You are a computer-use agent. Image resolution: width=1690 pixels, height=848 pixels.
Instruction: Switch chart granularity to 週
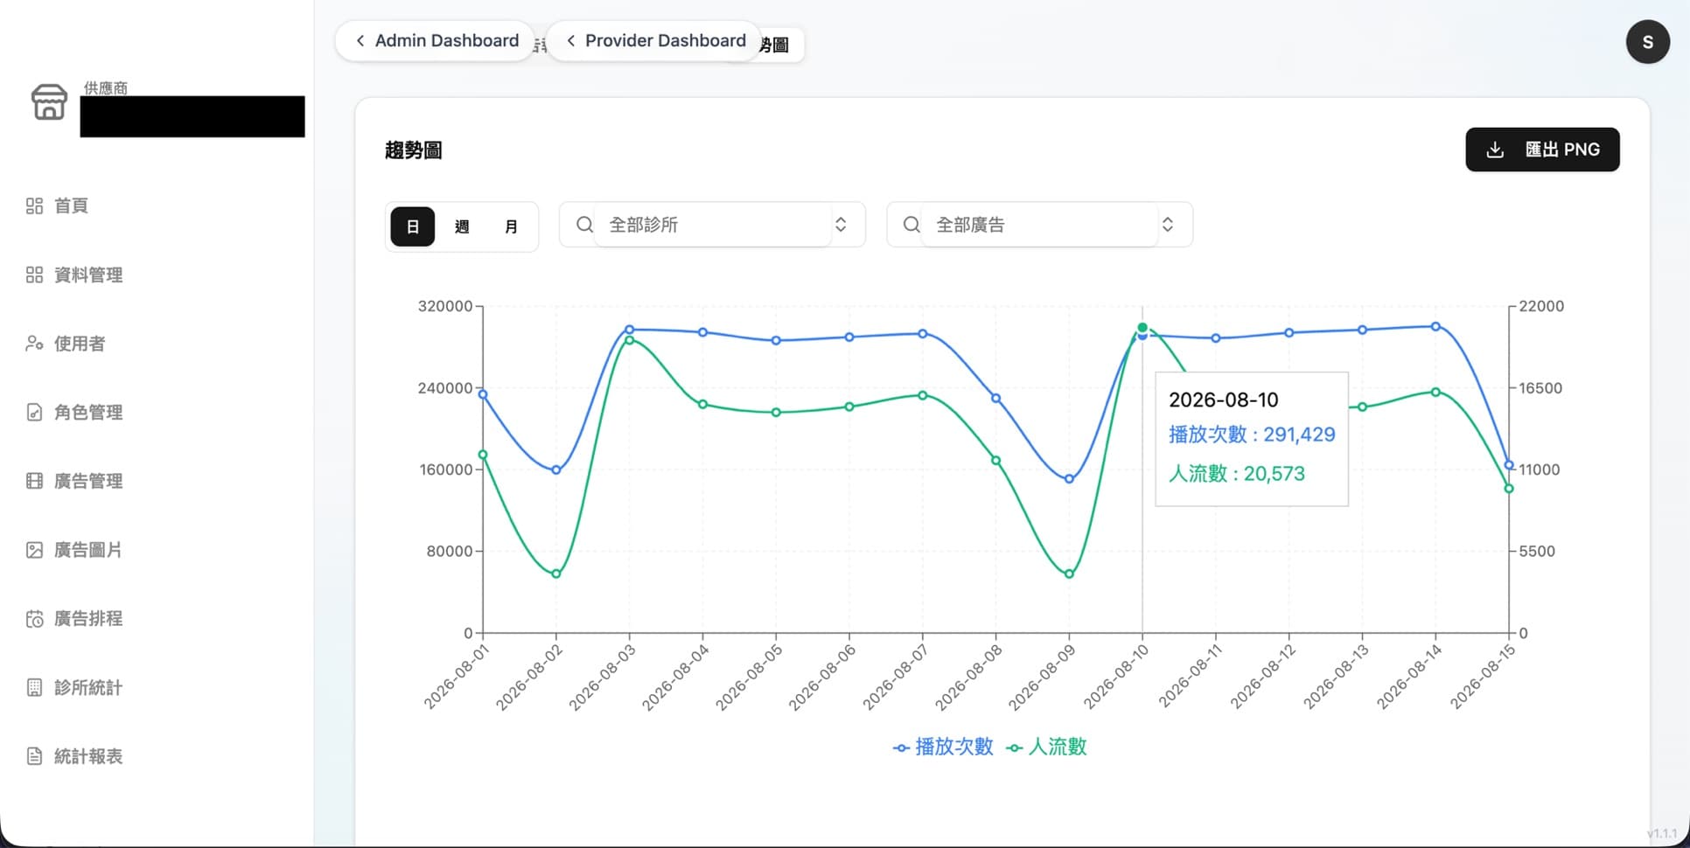click(462, 227)
